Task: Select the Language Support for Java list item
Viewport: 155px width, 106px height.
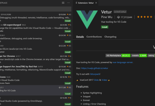Action: (36, 70)
